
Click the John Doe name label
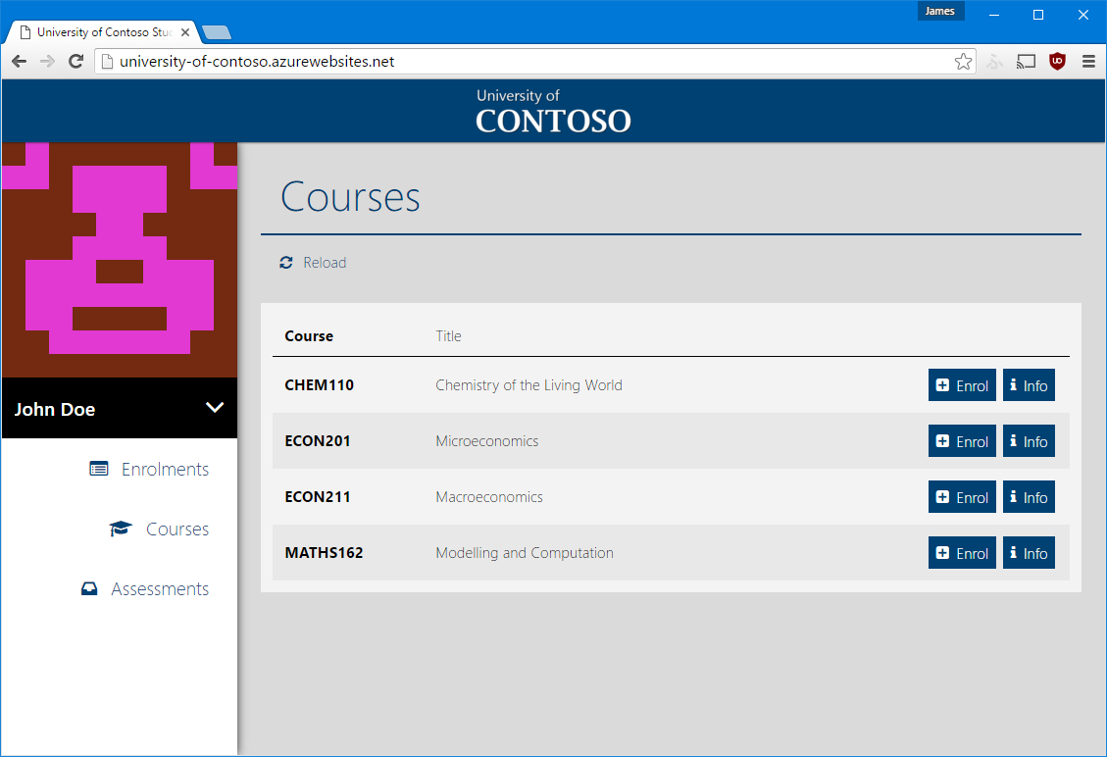point(55,410)
